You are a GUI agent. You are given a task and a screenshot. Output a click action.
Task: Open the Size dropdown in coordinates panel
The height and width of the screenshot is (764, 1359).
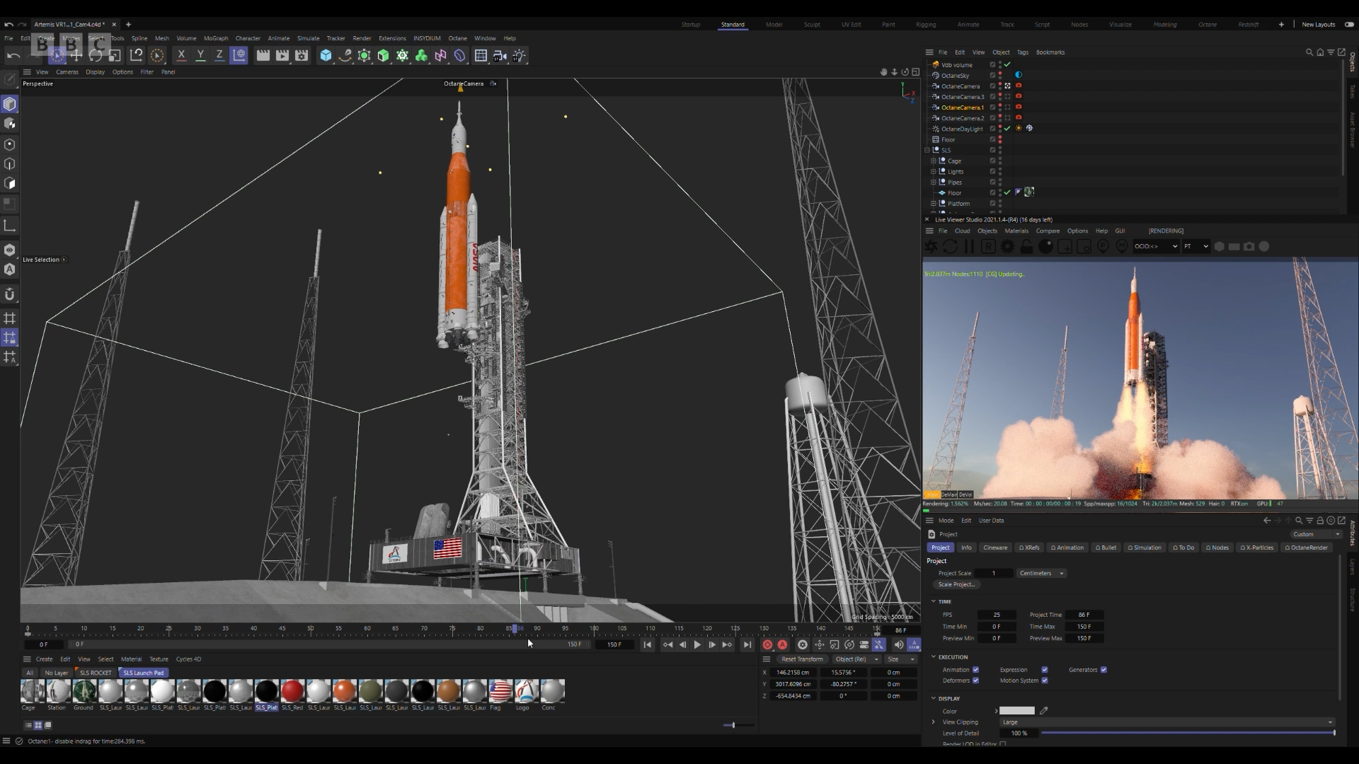click(x=901, y=659)
